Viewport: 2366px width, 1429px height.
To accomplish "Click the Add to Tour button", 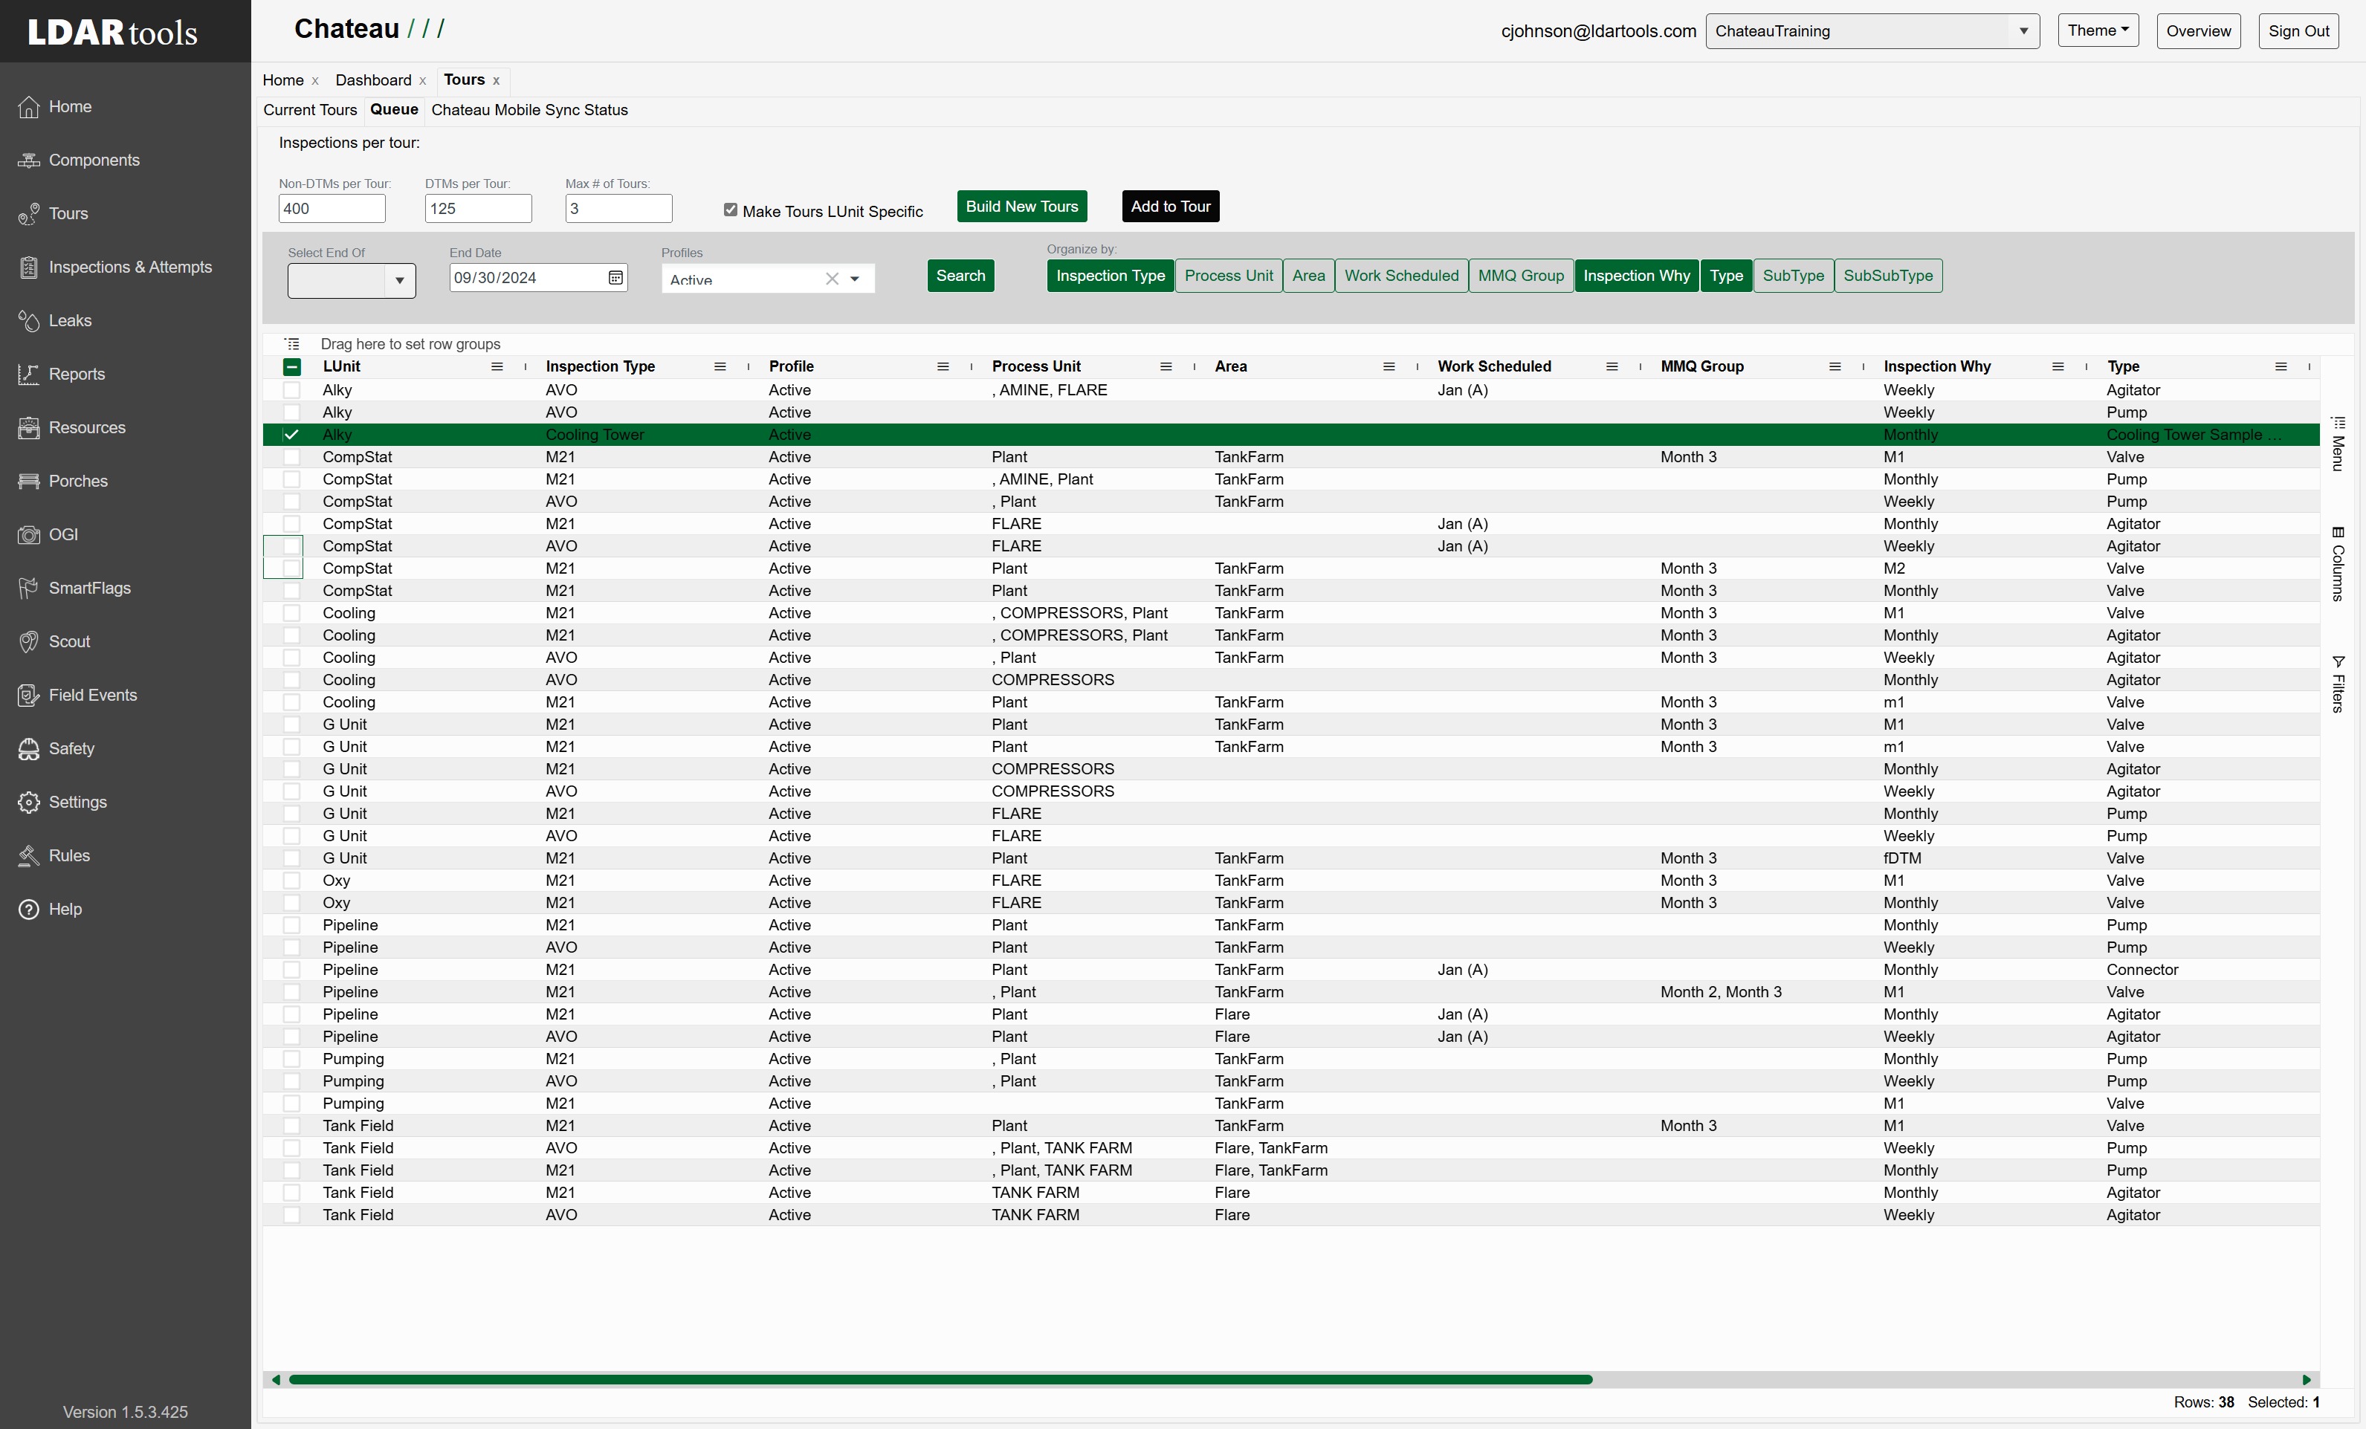I will 1171,207.
